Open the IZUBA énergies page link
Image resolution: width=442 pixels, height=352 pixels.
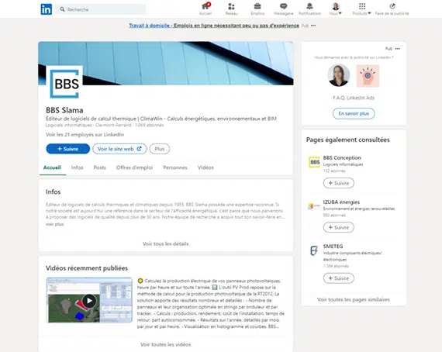(x=341, y=202)
